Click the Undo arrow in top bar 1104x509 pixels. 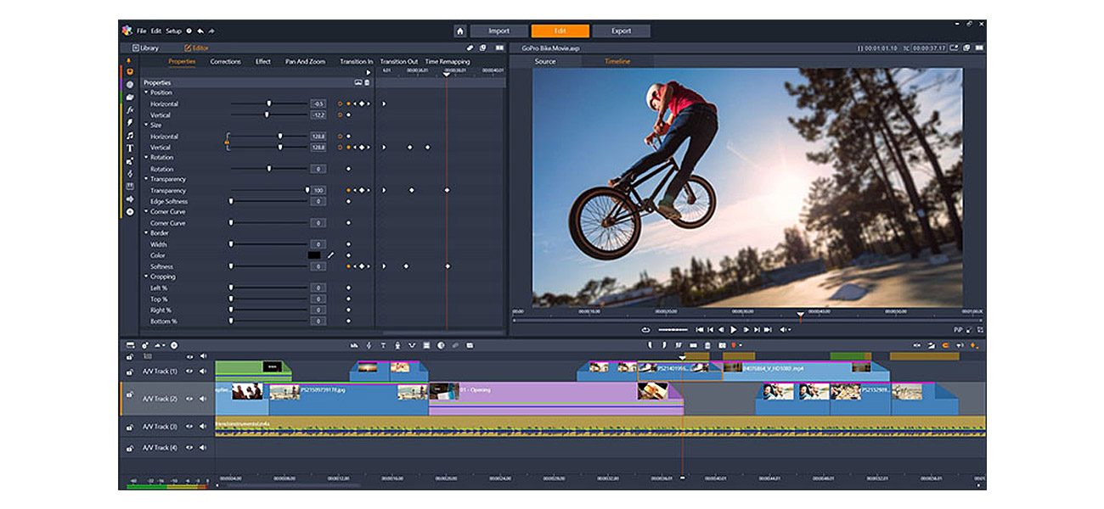click(x=200, y=31)
